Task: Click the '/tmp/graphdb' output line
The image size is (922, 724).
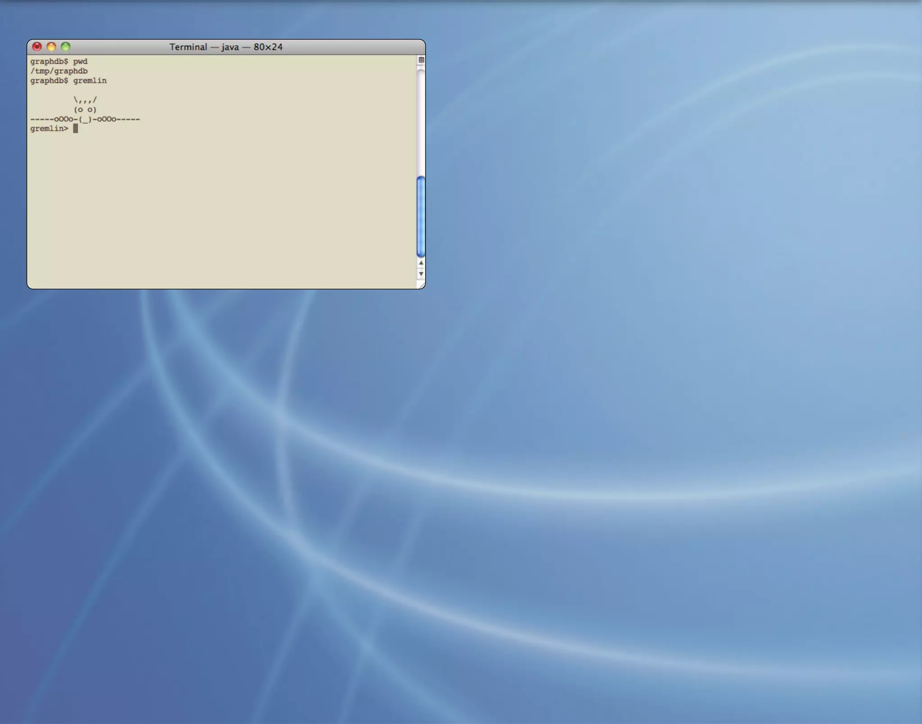Action: 59,71
